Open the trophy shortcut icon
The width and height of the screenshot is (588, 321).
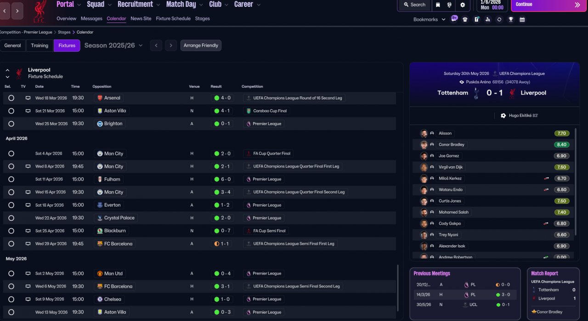click(x=510, y=19)
